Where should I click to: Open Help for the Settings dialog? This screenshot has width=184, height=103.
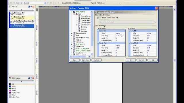click(x=152, y=60)
